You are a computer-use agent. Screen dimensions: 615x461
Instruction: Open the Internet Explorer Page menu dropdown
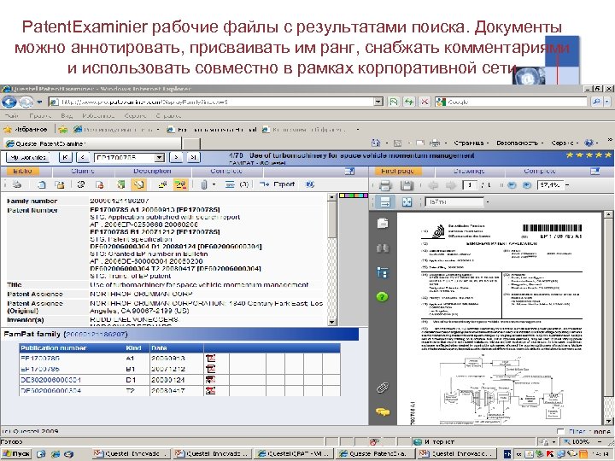coord(471,143)
